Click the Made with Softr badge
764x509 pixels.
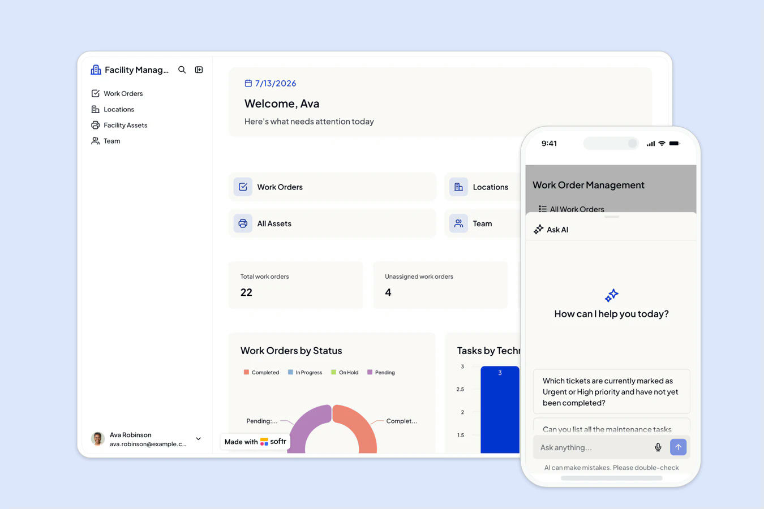[x=255, y=442]
